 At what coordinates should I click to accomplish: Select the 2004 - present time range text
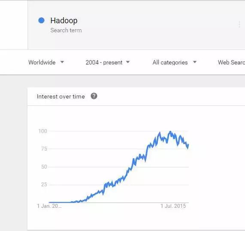click(104, 62)
